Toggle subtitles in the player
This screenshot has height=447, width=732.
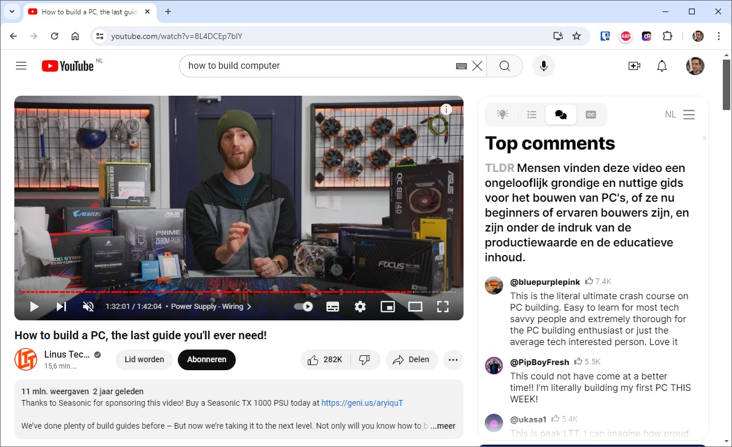click(333, 307)
